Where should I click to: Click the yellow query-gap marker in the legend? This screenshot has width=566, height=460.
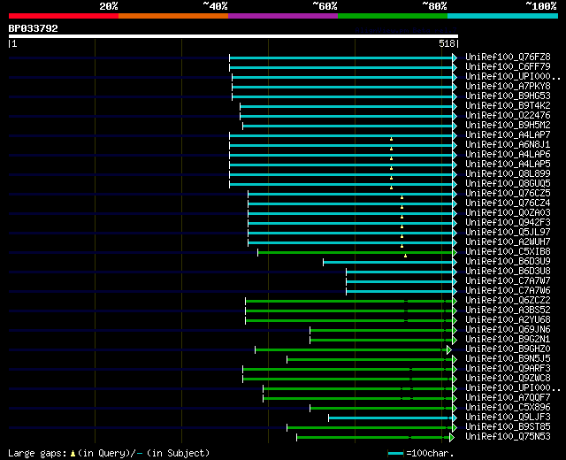coord(73,454)
